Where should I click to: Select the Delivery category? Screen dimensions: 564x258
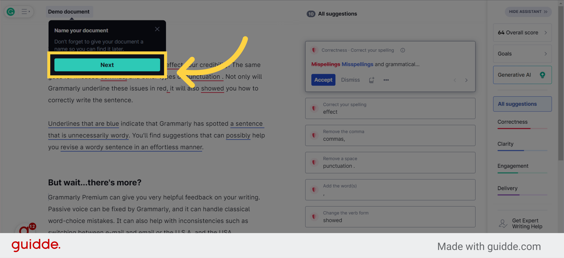coord(522,190)
